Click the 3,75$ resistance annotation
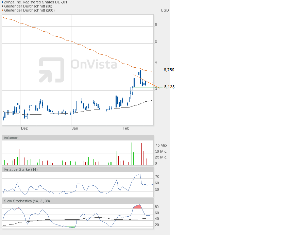This screenshot has width=289, height=235. [x=169, y=70]
